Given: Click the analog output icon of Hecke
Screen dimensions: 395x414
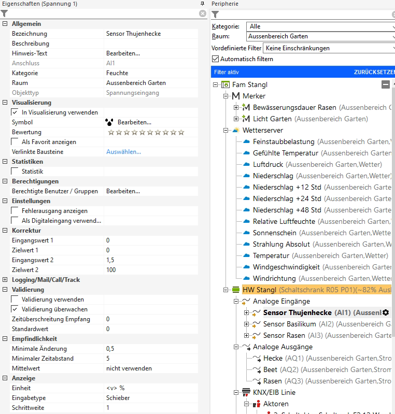Looking at the screenshot, I should (257, 358).
